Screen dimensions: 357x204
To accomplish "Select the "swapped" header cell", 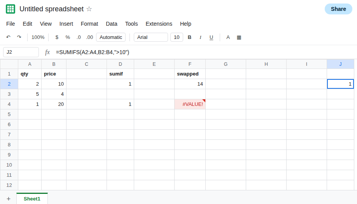I will point(190,74).
